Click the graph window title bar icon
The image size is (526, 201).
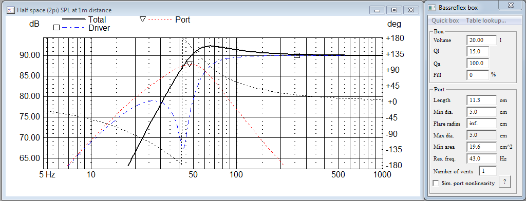point(10,10)
